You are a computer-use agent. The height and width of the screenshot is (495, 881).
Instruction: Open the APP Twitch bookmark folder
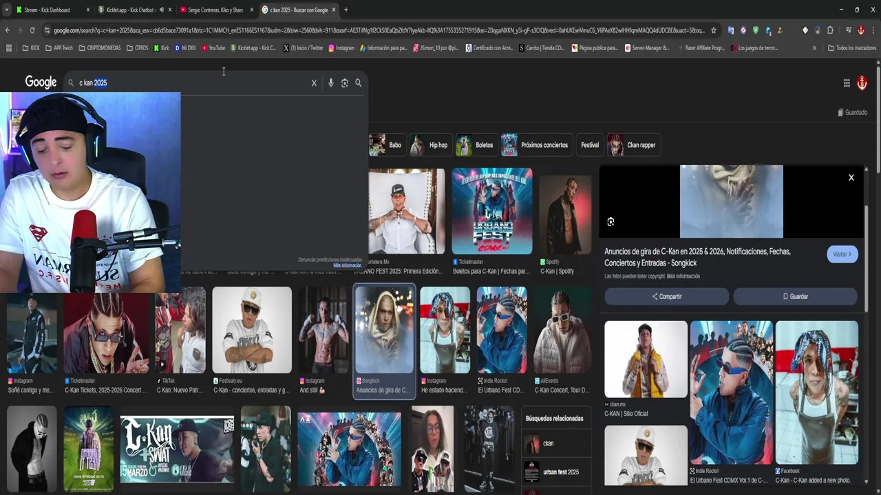[59, 48]
